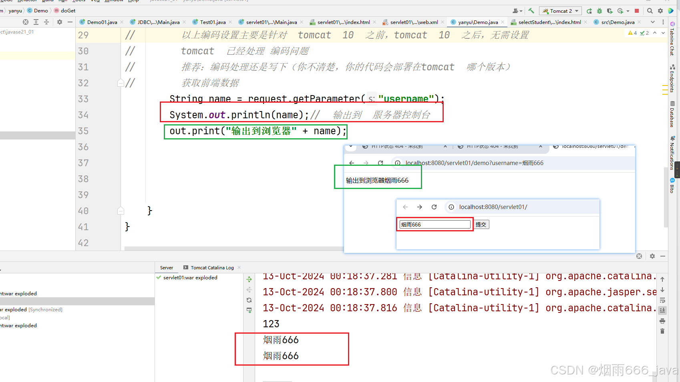Go to previous highlighted problem arrow
Image resolution: width=680 pixels, height=382 pixels.
pos(655,33)
